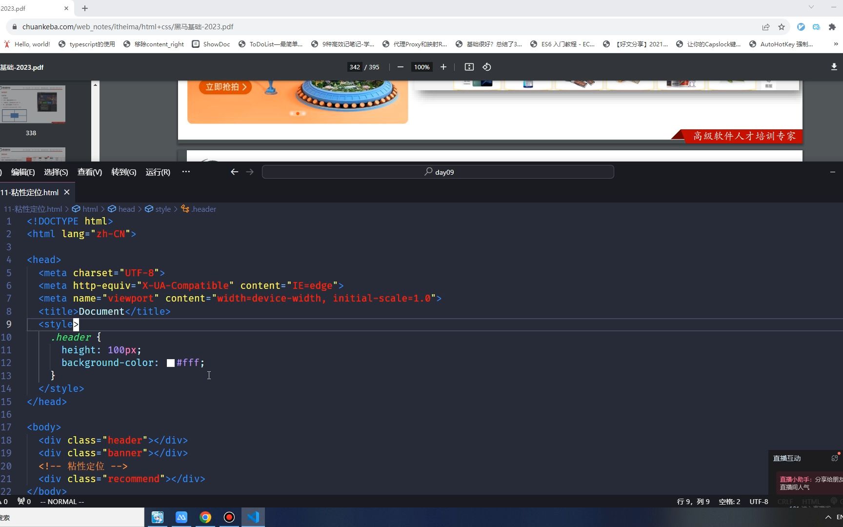The height and width of the screenshot is (527, 843).
Task: Open the 查看(V) menu in VS Code
Action: tap(90, 172)
